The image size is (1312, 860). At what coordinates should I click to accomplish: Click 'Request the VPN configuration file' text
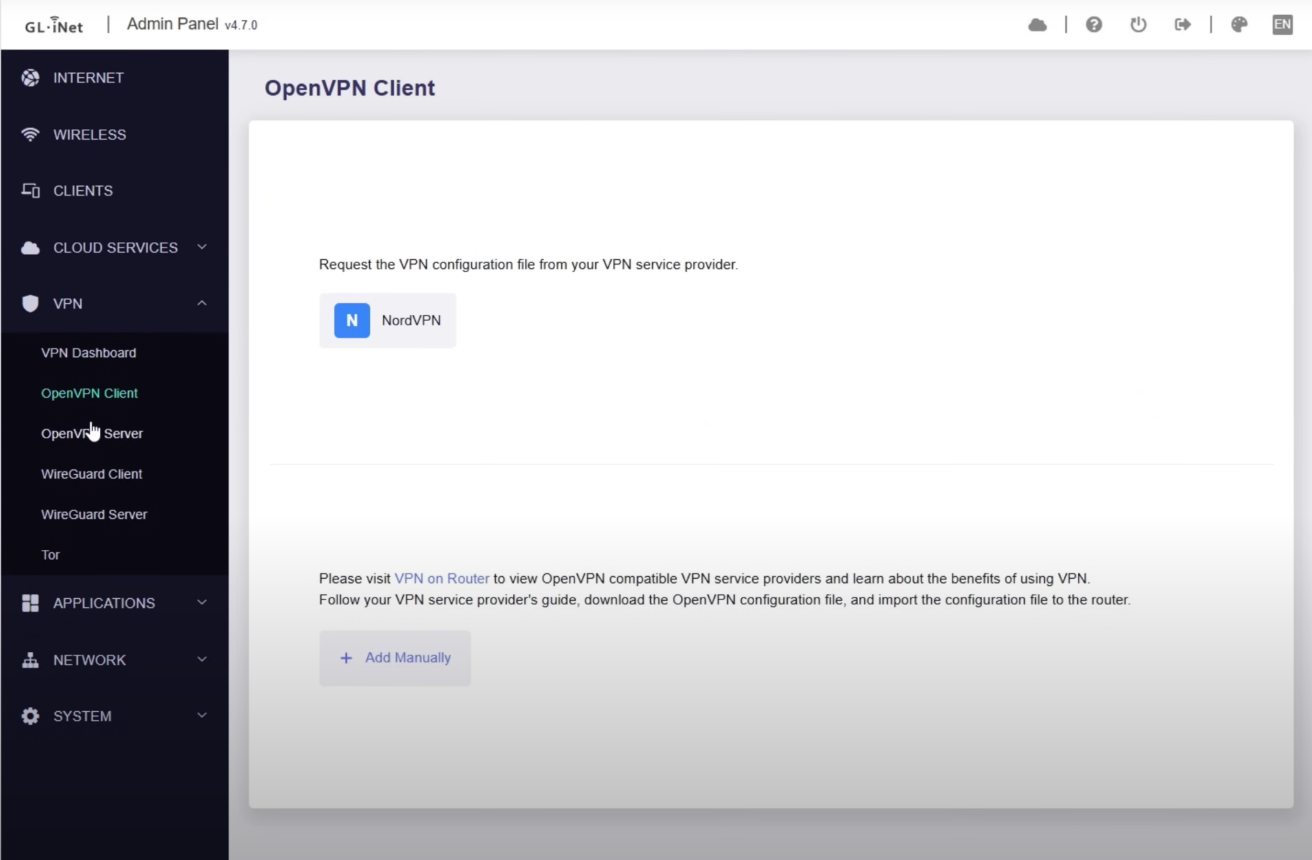528,265
